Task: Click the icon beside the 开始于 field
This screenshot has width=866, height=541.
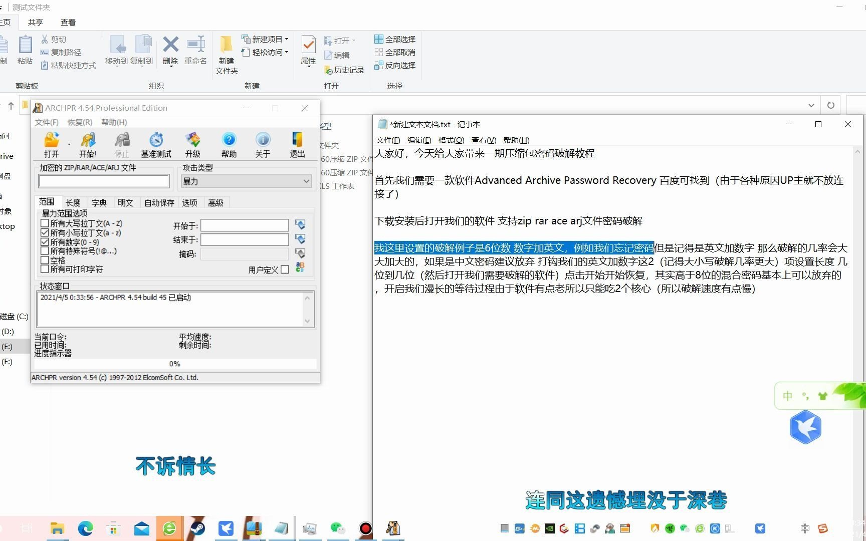Action: (300, 225)
